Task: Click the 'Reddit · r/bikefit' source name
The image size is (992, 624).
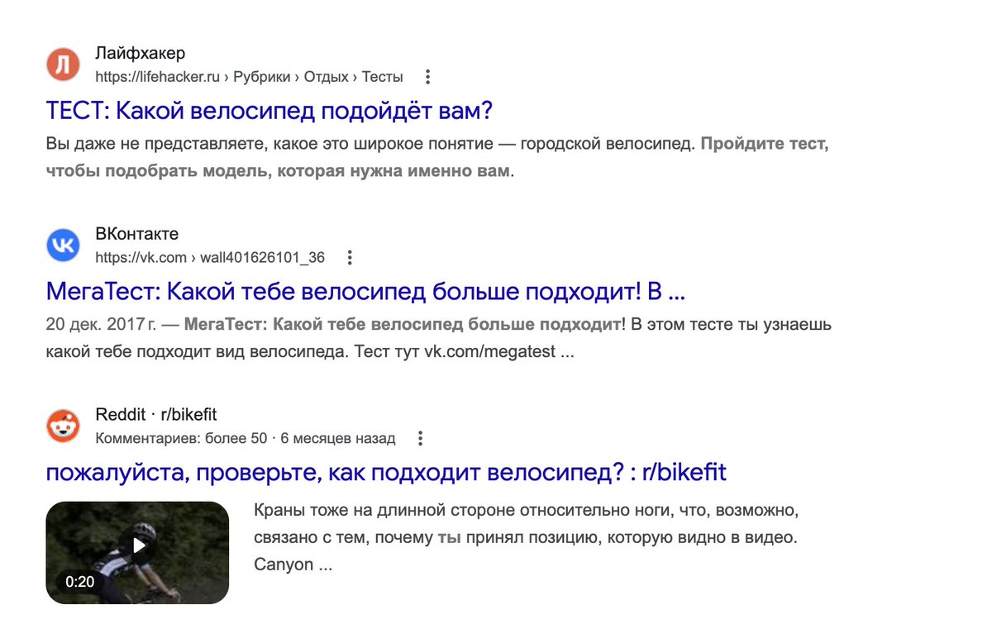Action: click(156, 415)
